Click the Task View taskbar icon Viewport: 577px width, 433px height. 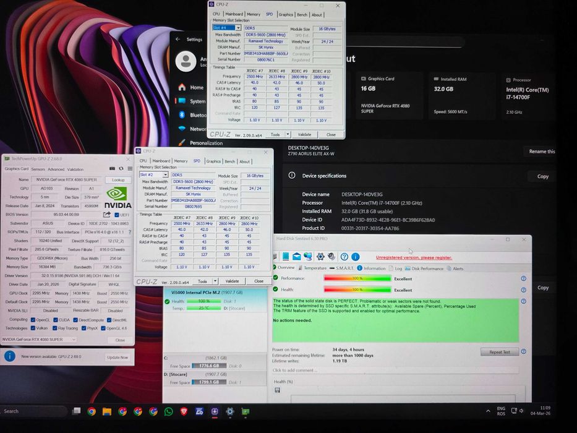(76, 411)
